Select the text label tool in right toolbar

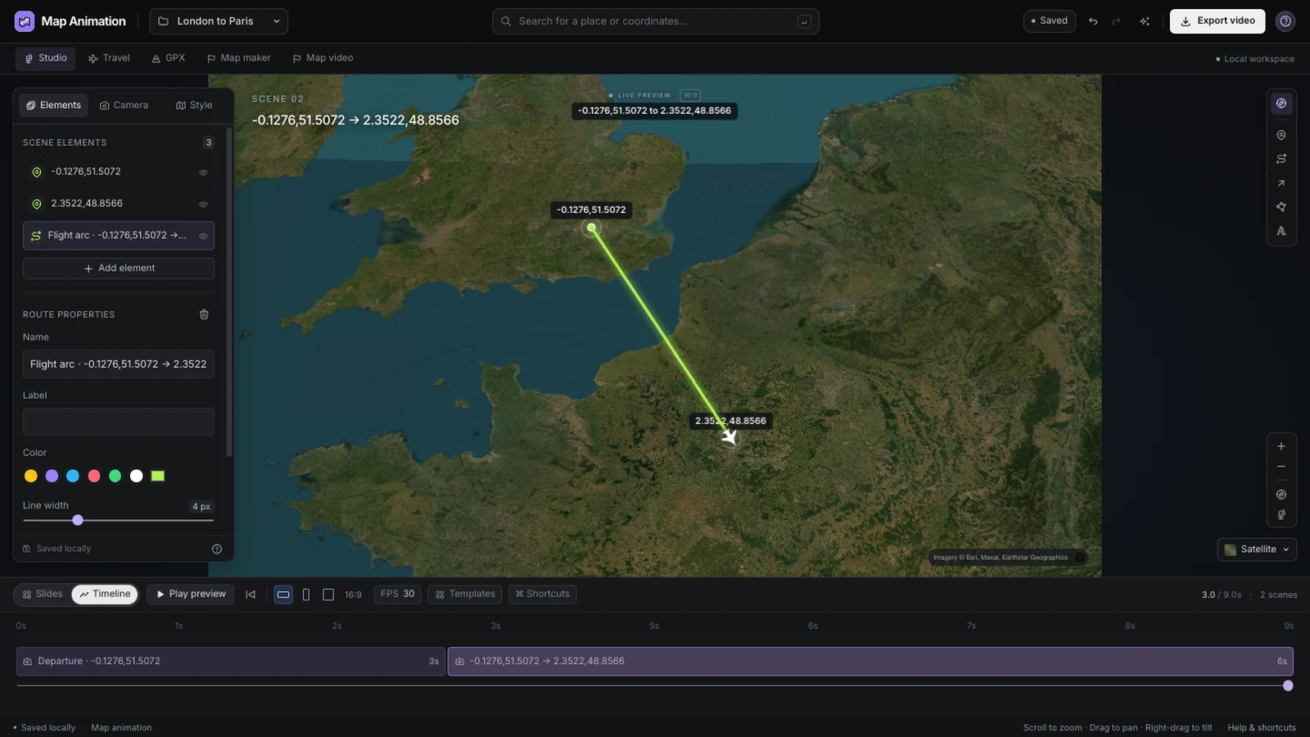(x=1281, y=231)
